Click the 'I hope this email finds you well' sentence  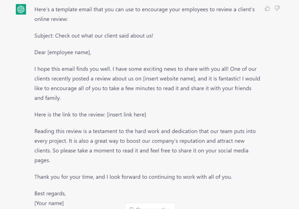point(73,69)
